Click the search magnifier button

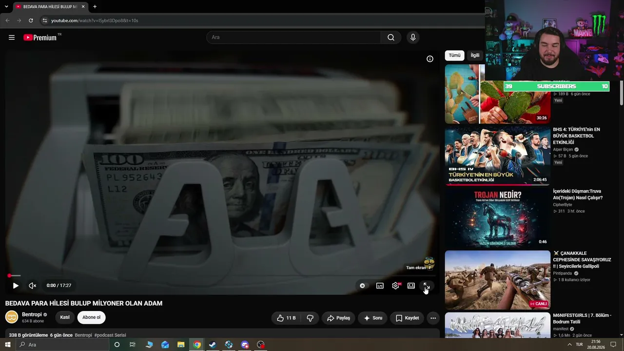(x=391, y=38)
